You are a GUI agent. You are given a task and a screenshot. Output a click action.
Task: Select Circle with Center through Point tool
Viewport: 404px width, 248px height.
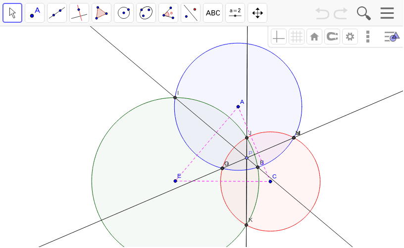click(x=124, y=13)
